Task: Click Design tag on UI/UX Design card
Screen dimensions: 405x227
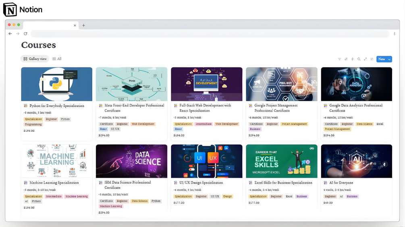Action: [227, 196]
